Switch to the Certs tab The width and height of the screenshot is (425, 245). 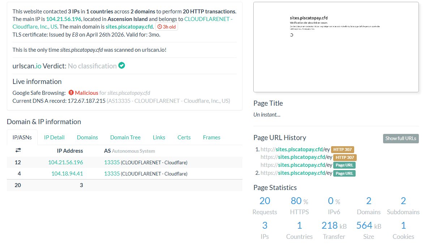pyautogui.click(x=184, y=137)
